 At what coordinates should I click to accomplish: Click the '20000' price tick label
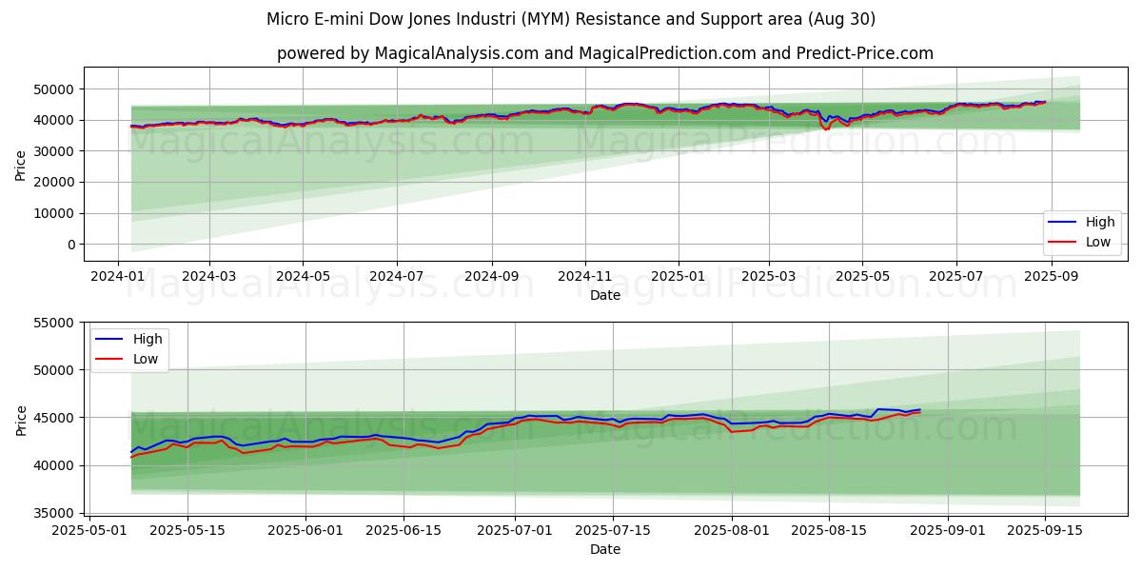pos(56,183)
